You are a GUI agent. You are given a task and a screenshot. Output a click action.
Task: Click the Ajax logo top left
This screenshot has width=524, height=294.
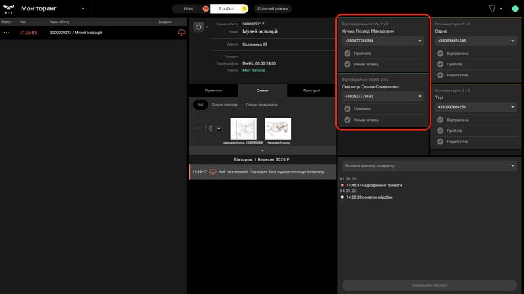(9, 9)
